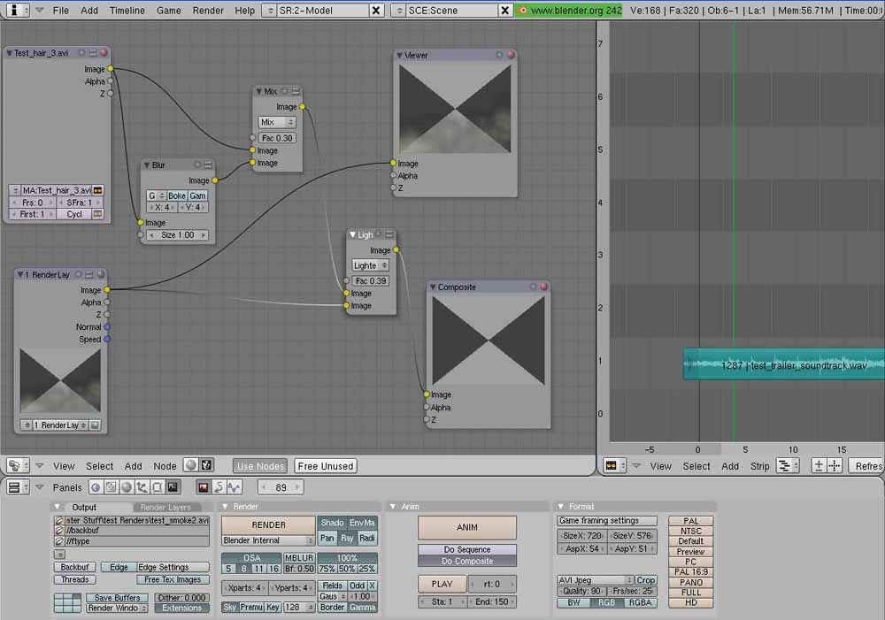Open the Timeline menu
The image size is (885, 620).
pos(127,10)
